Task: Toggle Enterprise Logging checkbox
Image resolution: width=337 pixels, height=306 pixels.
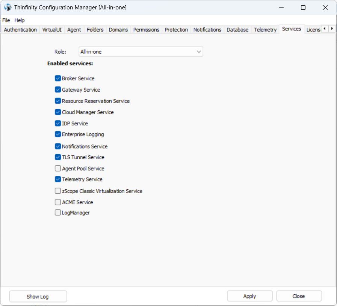Action: pyautogui.click(x=57, y=134)
